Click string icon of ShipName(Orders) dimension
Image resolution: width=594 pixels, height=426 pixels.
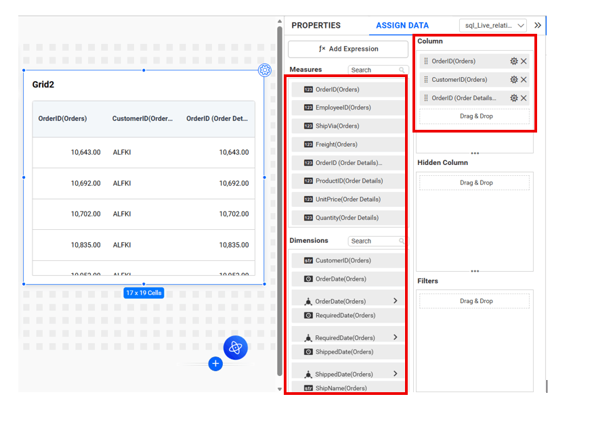click(x=308, y=388)
